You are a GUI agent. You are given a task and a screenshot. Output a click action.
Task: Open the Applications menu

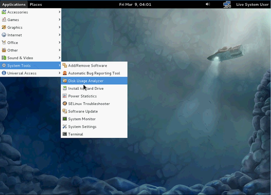point(14,4)
